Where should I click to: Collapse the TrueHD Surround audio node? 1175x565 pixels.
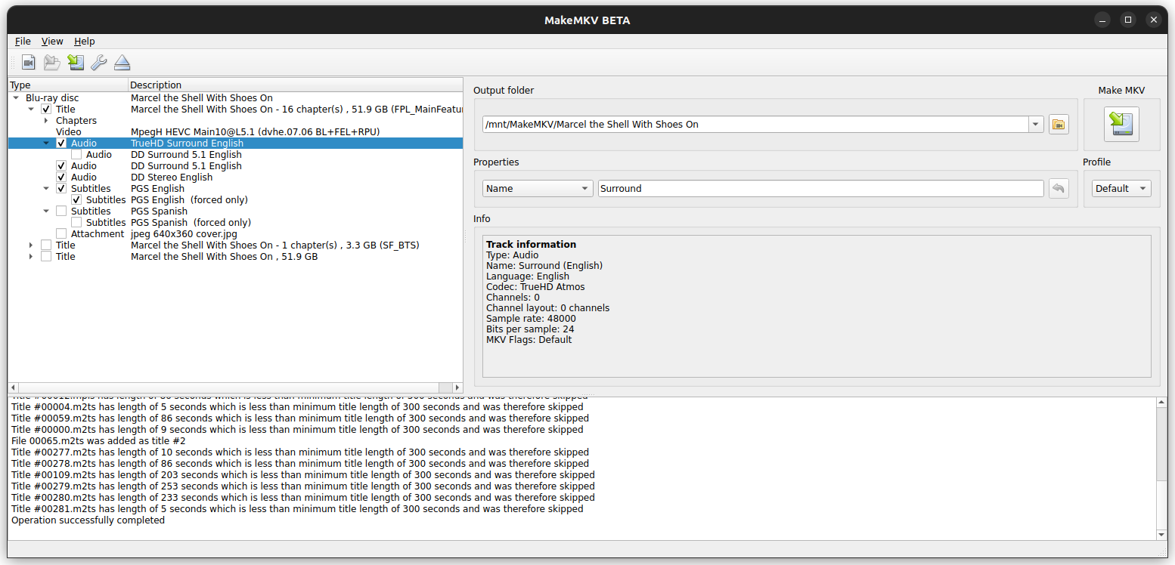pyautogui.click(x=46, y=144)
